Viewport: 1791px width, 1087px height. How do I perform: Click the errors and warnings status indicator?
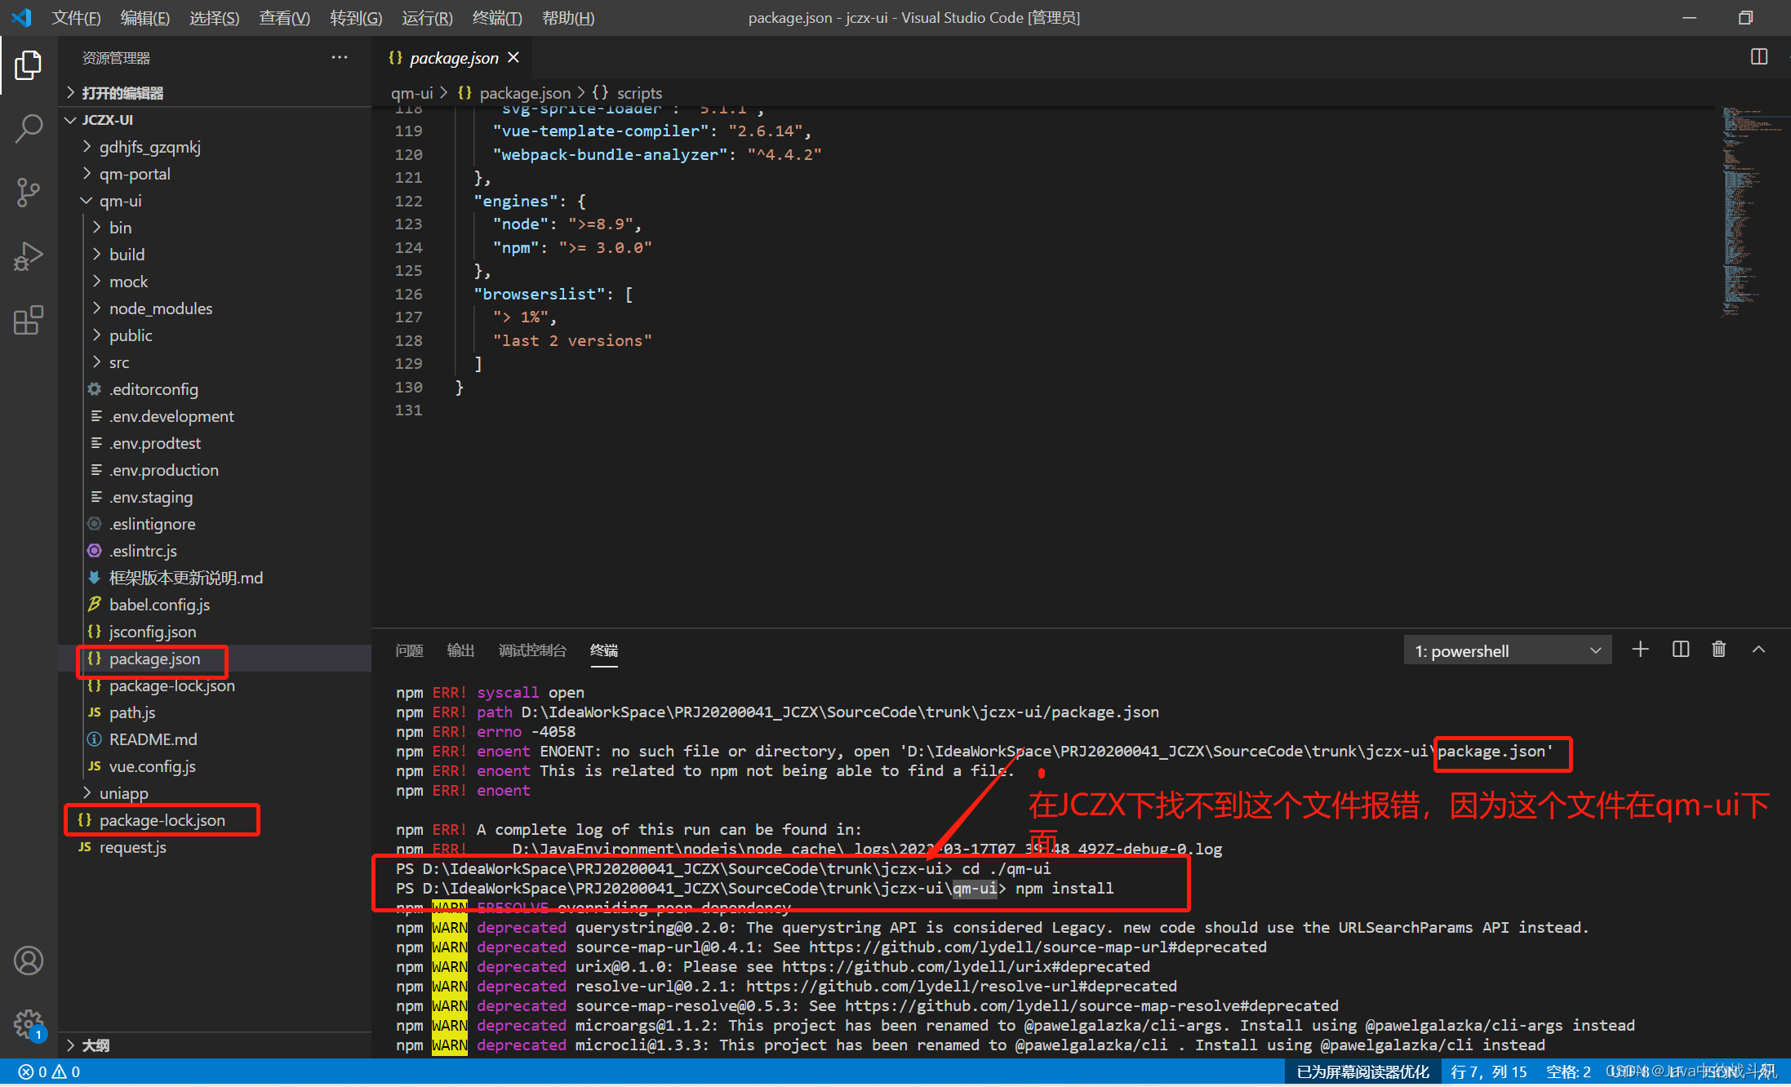tap(51, 1071)
